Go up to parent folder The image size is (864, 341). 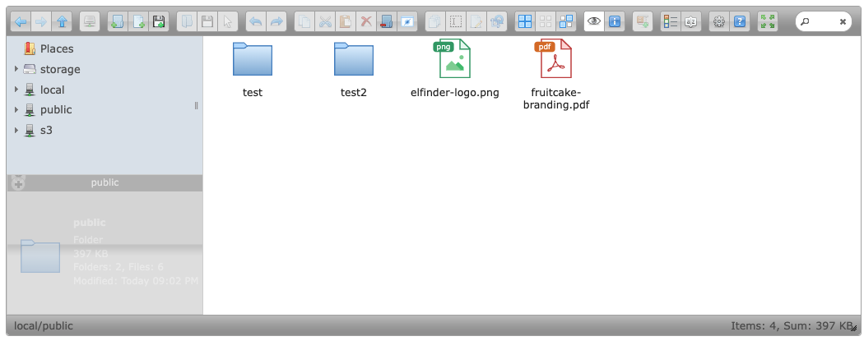click(62, 22)
